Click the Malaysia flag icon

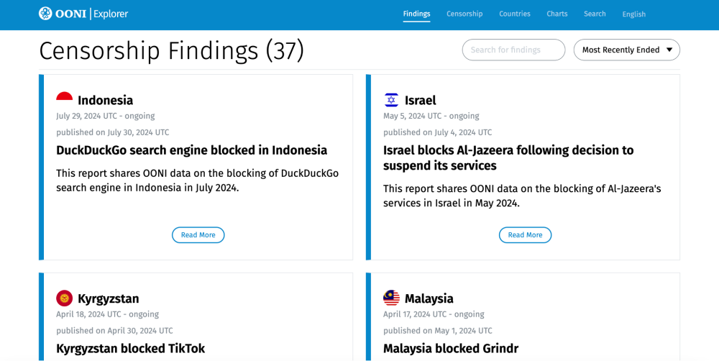tap(391, 298)
